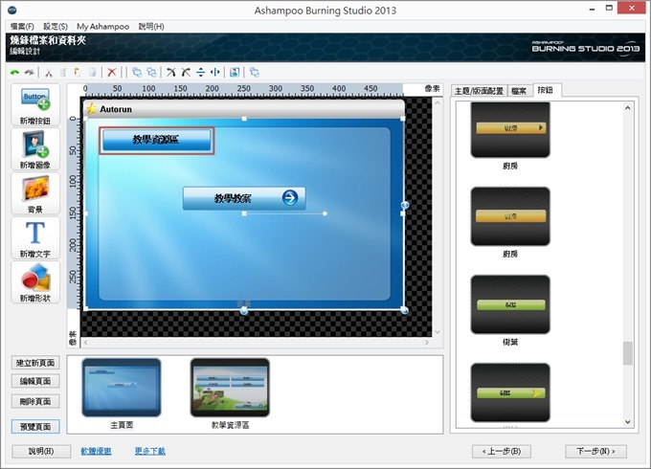This screenshot has height=469, width=651.
Task: Click the gray redo arrow icon
Action: [29, 72]
